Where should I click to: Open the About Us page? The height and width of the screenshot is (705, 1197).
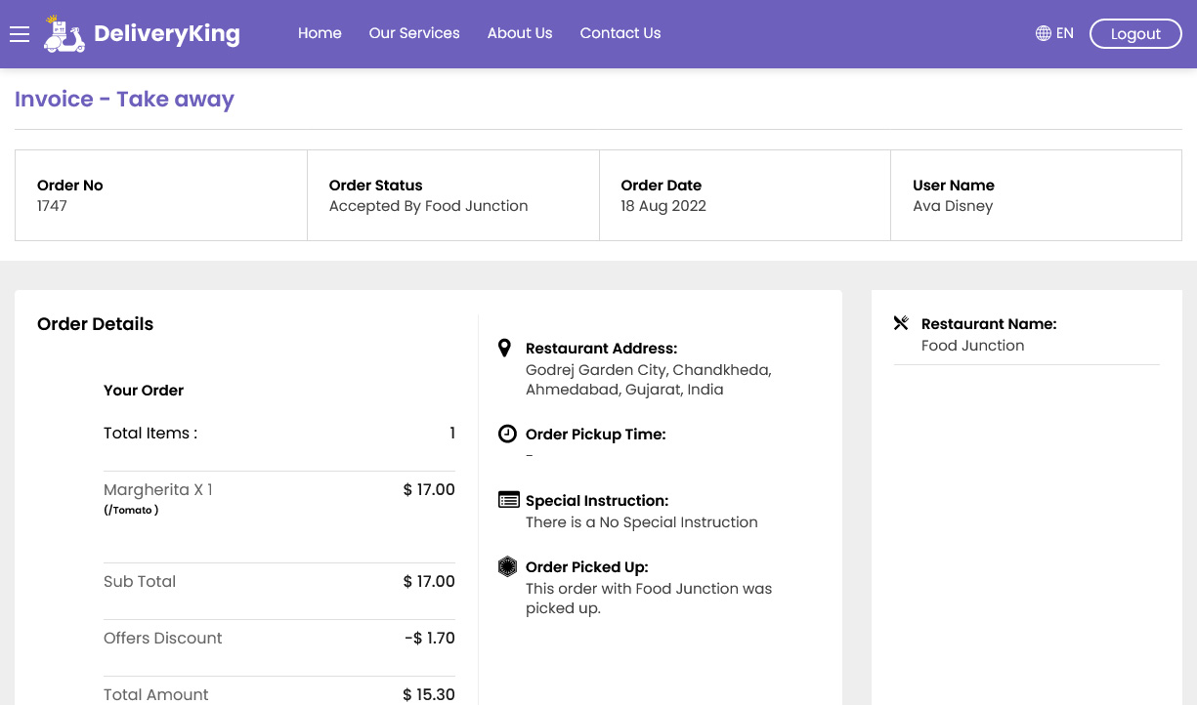pyautogui.click(x=520, y=33)
